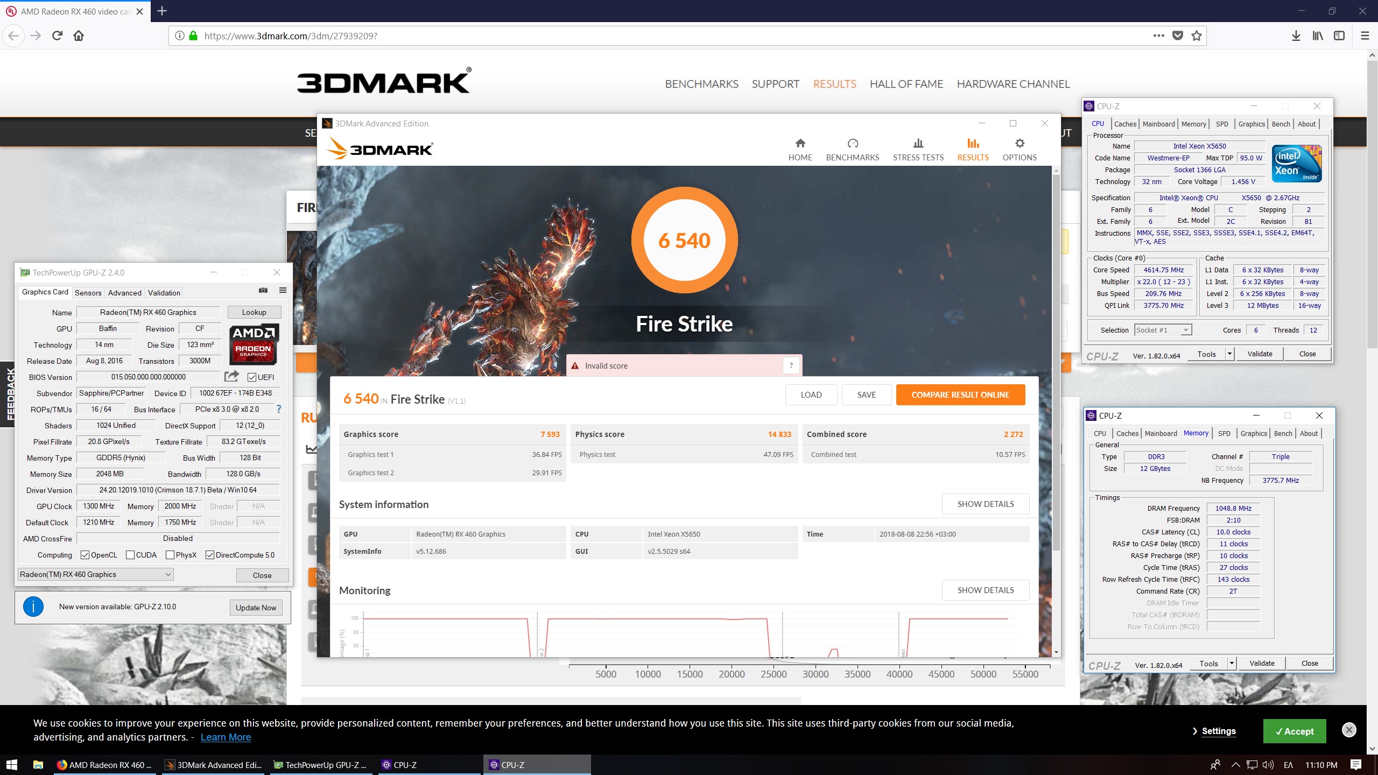1378x775 pixels.
Task: Switch to TechPowerUp GPU-Z taskbar button
Action: point(321,764)
